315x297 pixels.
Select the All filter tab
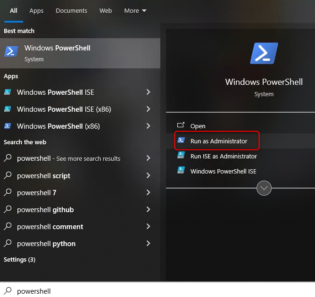click(14, 11)
